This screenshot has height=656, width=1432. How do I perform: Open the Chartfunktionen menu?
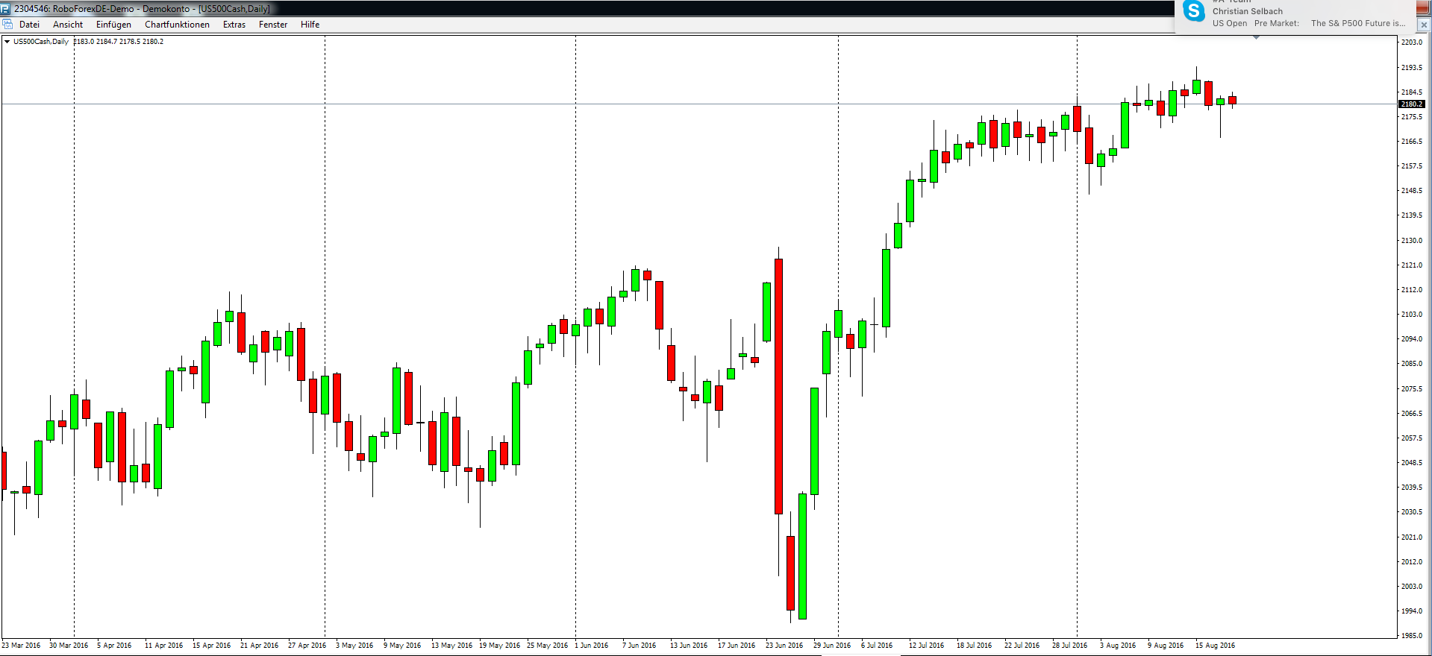coord(177,25)
